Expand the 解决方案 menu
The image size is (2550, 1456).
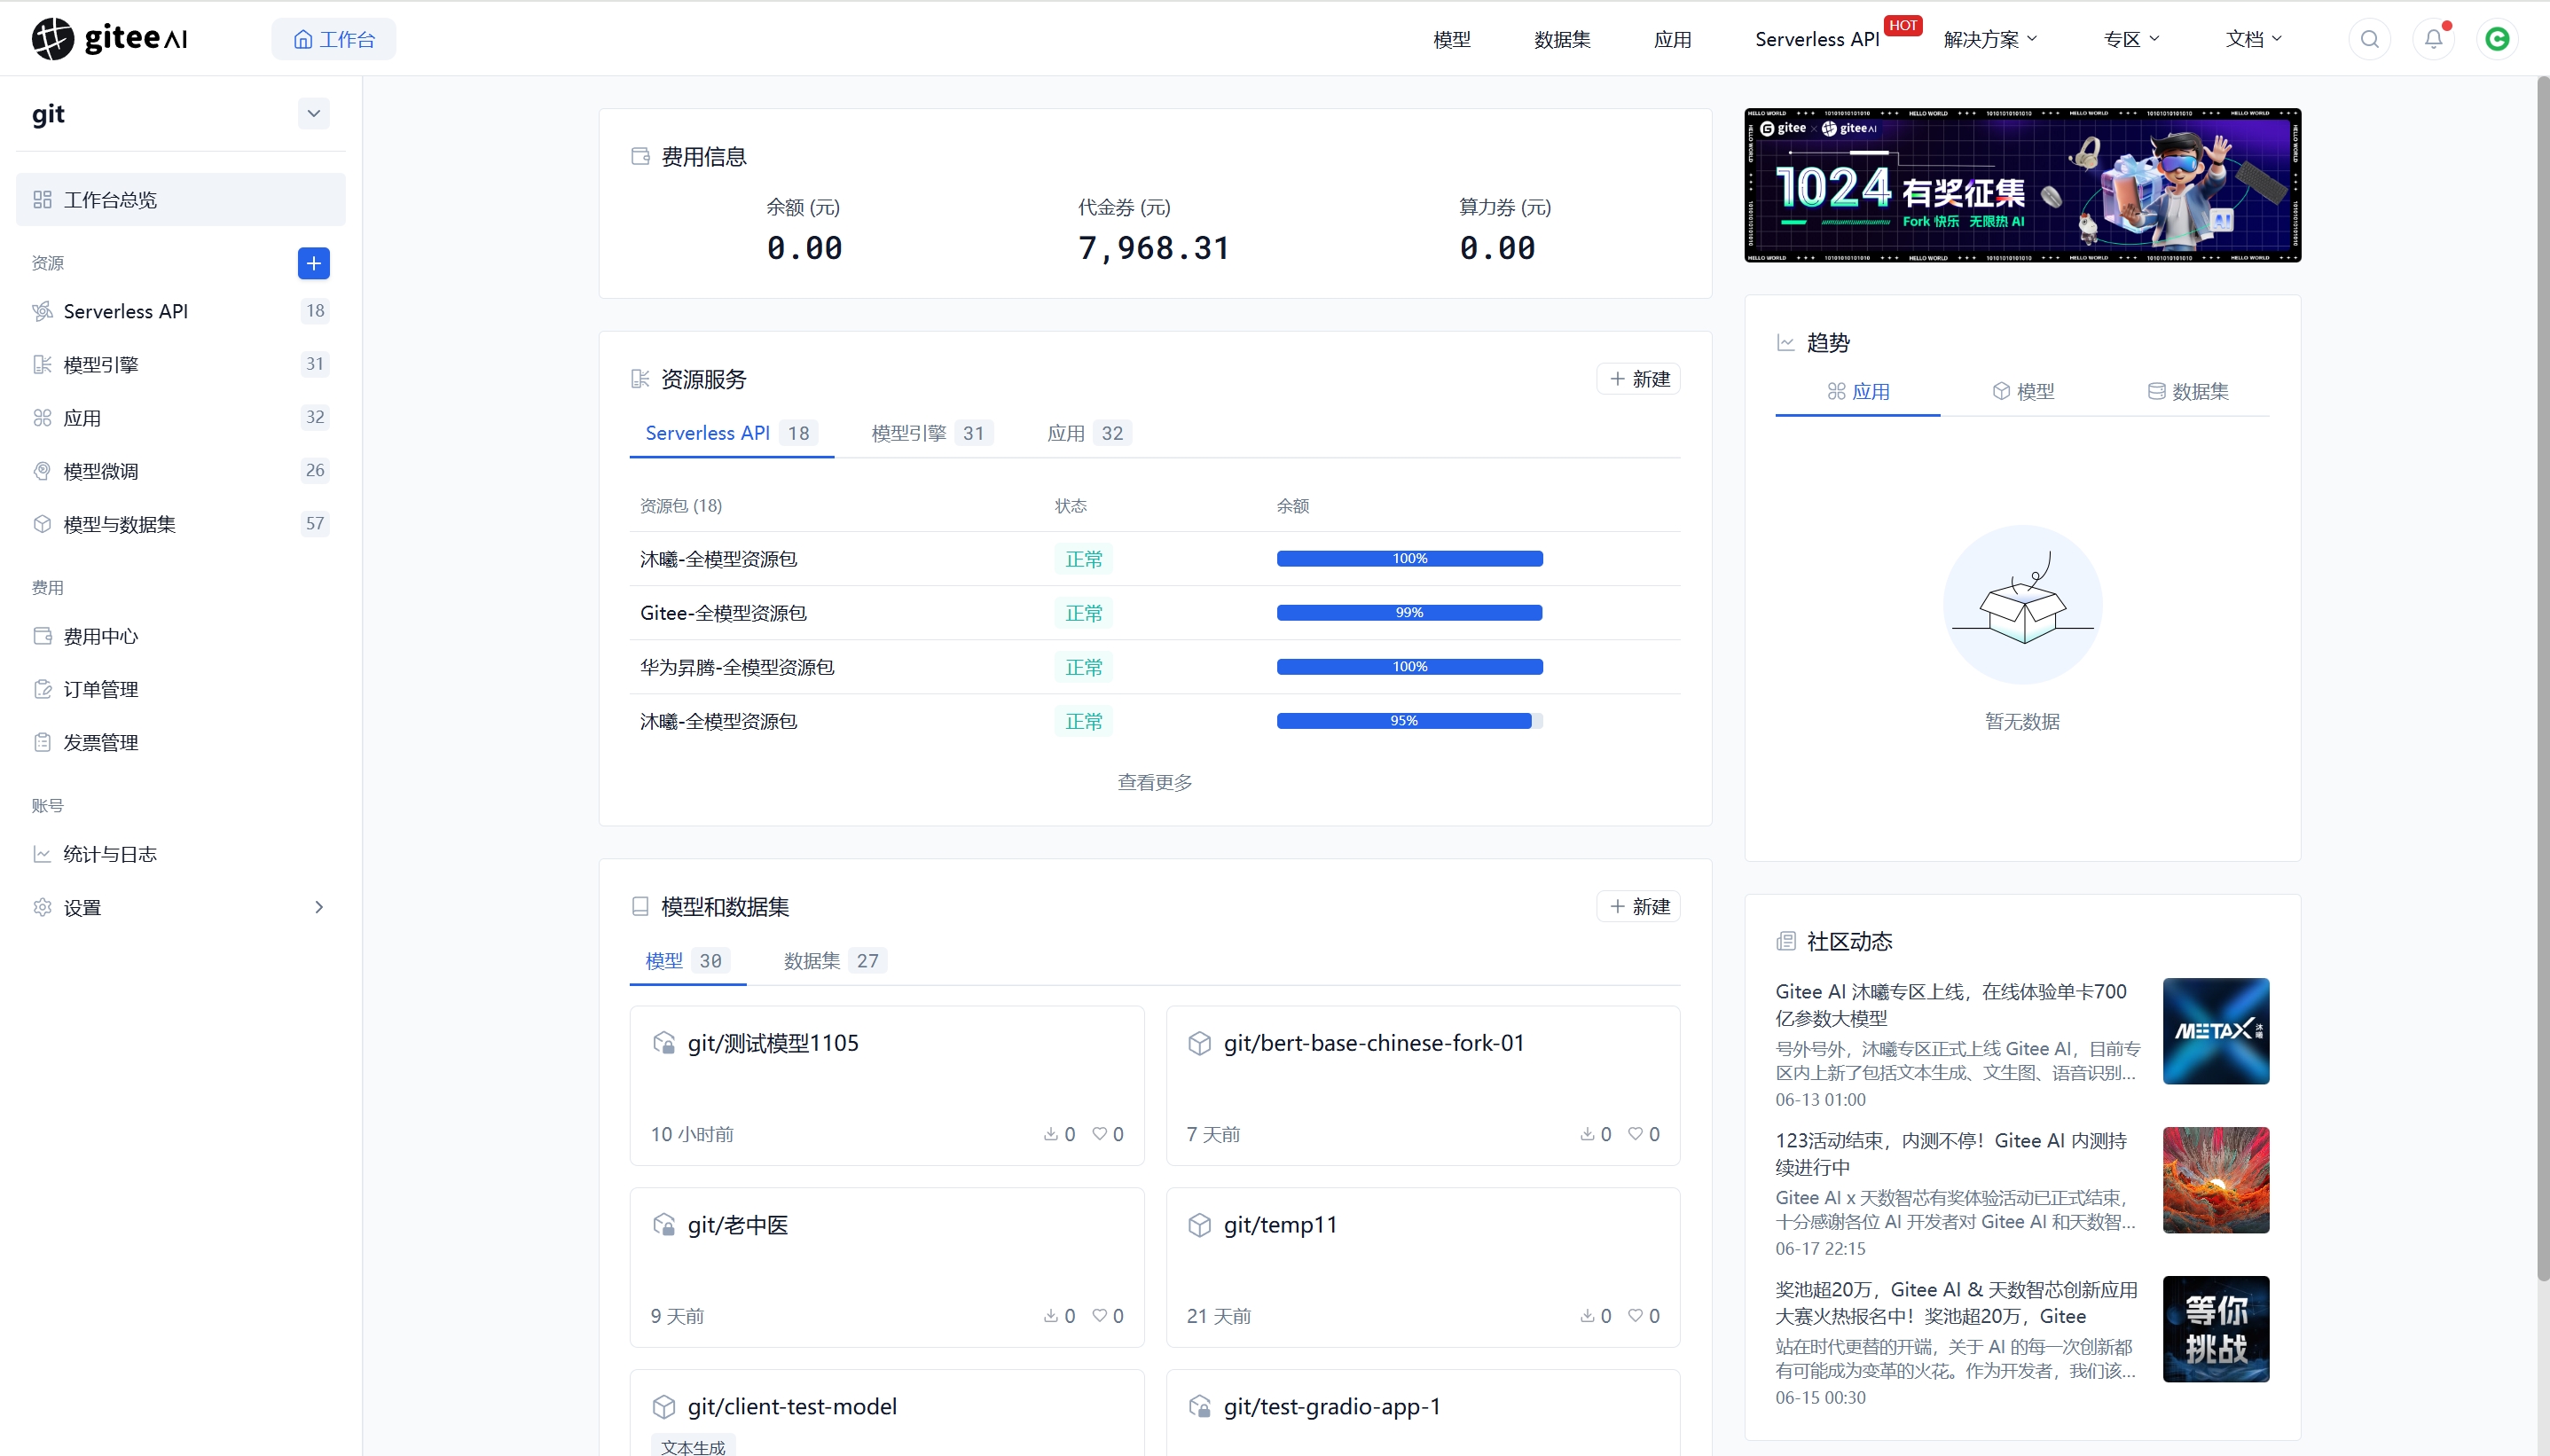pos(1990,39)
